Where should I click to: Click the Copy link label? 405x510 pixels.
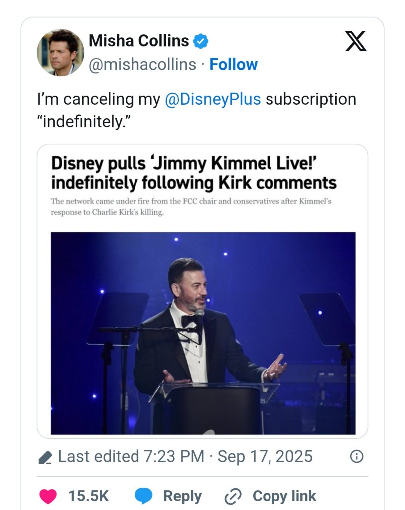point(284,496)
